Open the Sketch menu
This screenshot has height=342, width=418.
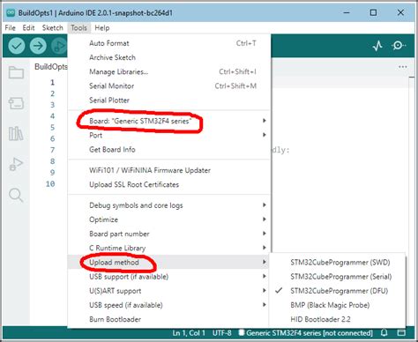pyautogui.click(x=53, y=28)
